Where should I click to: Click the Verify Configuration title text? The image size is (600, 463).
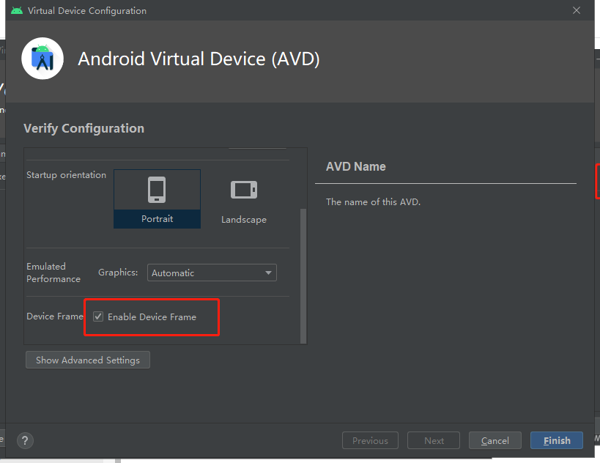[84, 127]
